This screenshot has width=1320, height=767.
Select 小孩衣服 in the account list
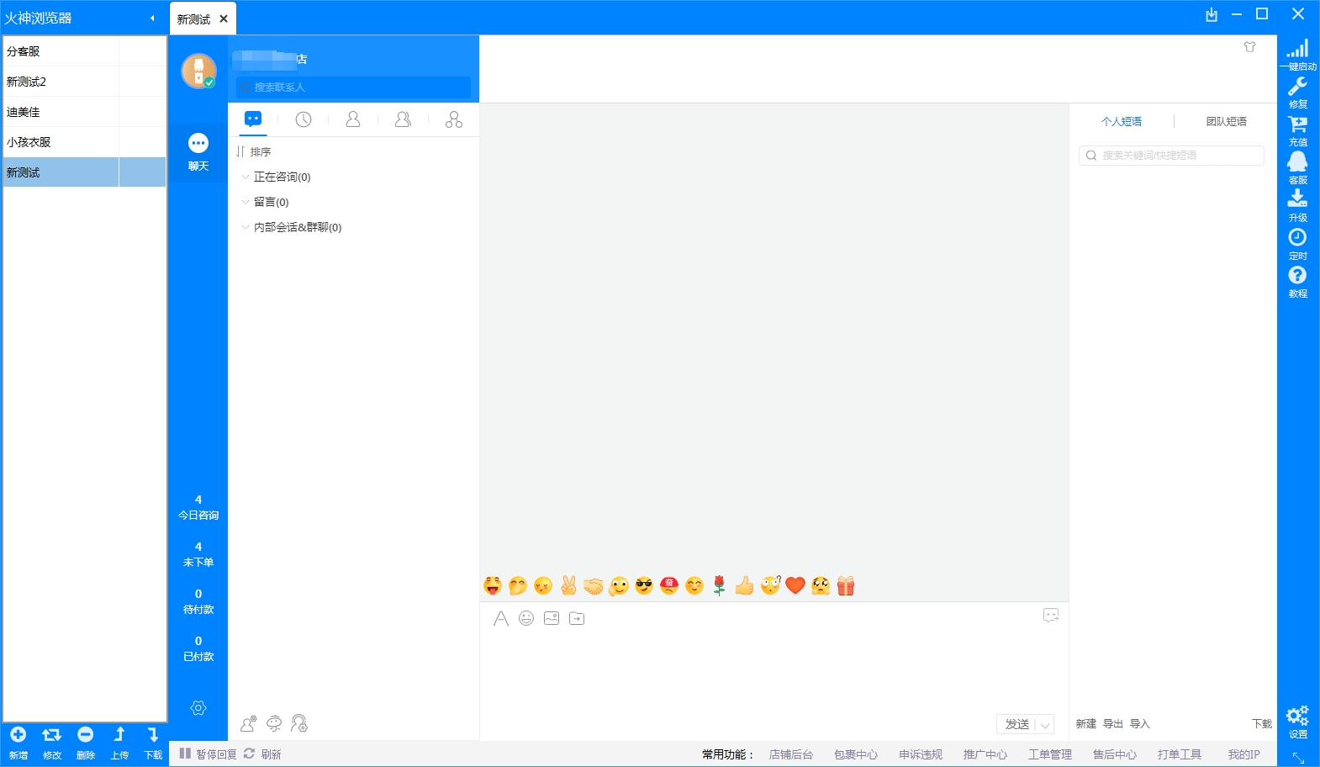(60, 142)
